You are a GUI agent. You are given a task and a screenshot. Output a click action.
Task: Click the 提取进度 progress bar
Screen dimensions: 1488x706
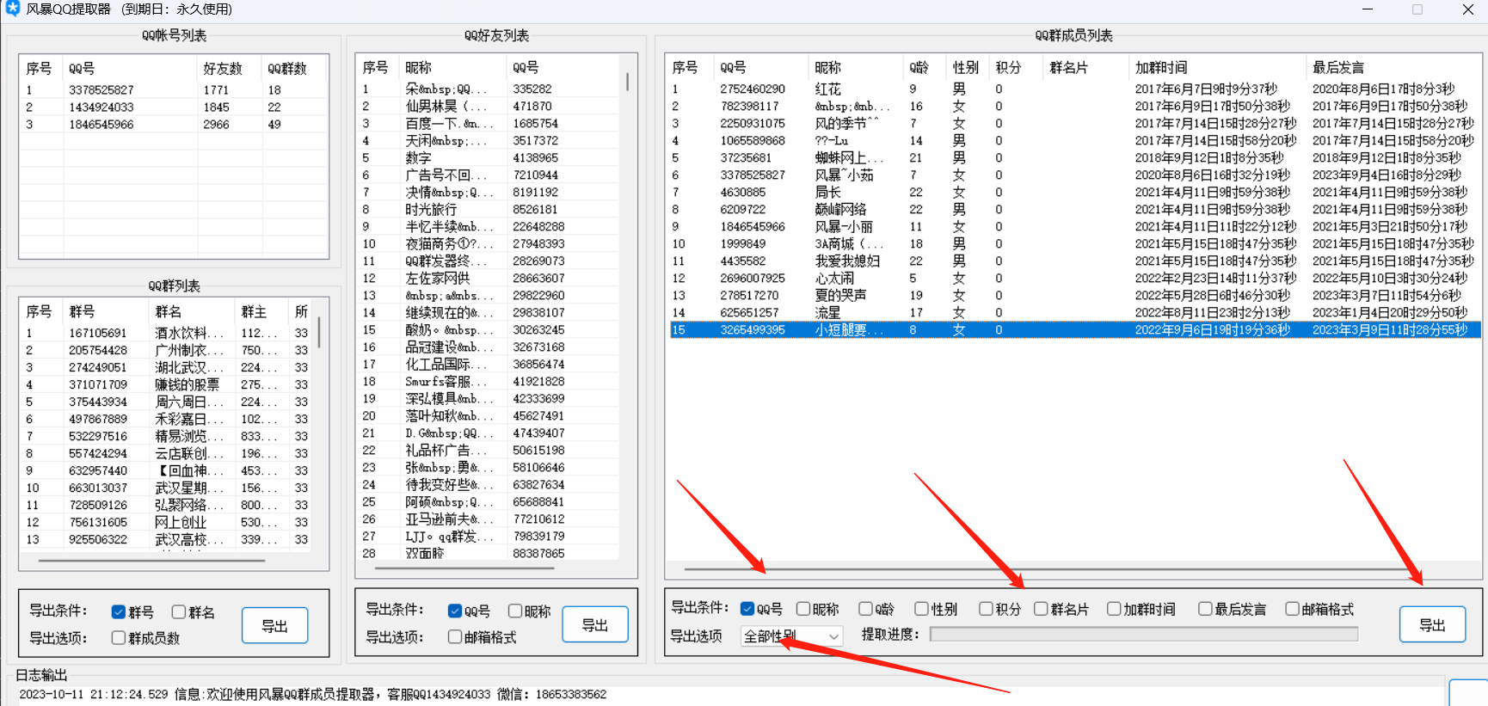pyautogui.click(x=1144, y=634)
